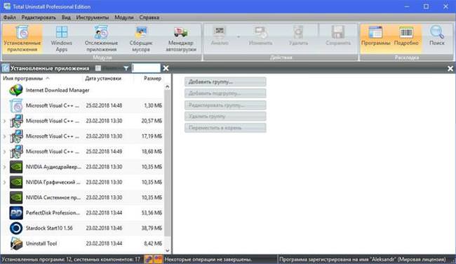Viewport: 456px width, 264px height.
Task: Click the filter search input field
Action: coord(146,68)
